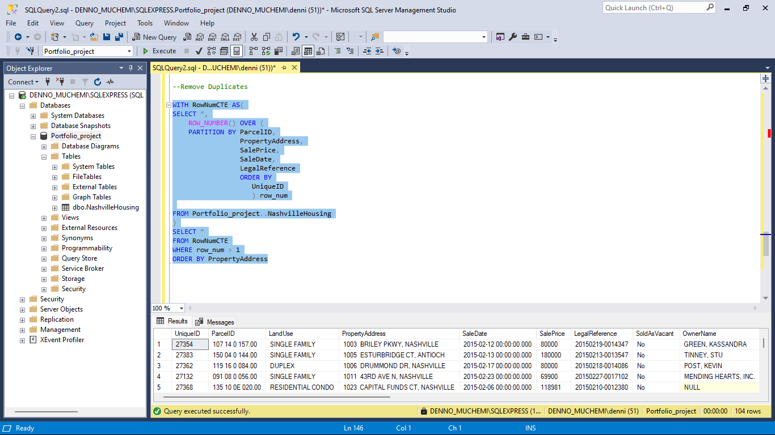Display the Estimated Execution Plan

pos(212,51)
